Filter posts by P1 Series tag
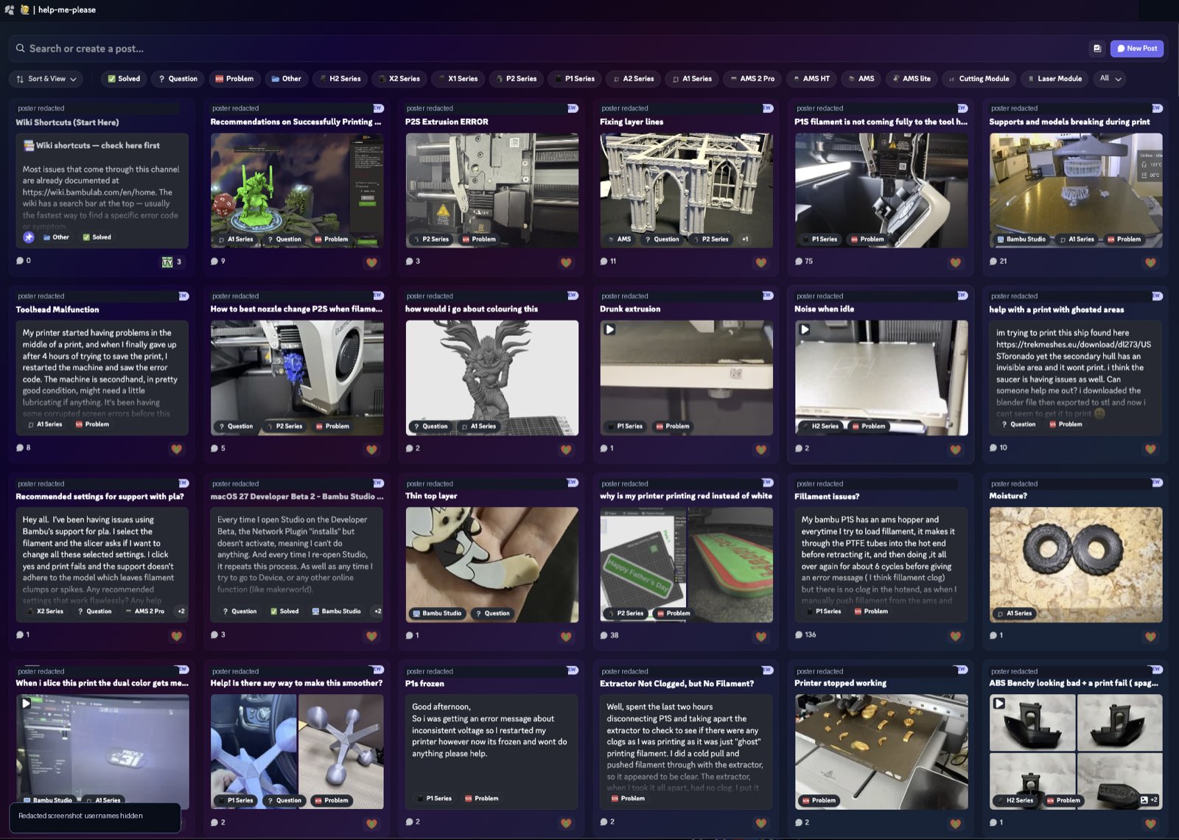Image resolution: width=1179 pixels, height=840 pixels. click(575, 79)
